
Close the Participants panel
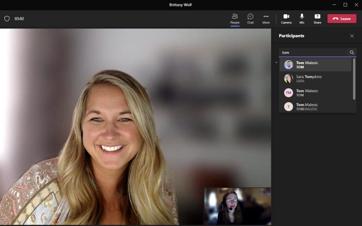pos(352,36)
